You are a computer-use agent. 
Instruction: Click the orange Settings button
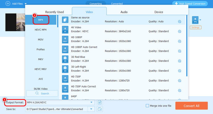click(x=195, y=28)
